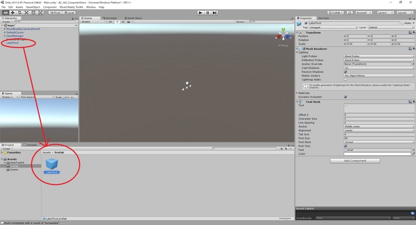Switch to the Asset Store tab

click(133, 18)
